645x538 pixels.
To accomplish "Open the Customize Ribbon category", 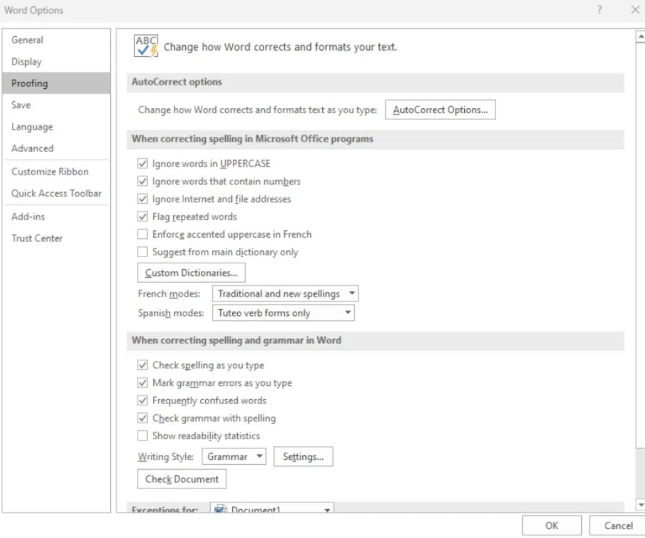I will (56, 171).
